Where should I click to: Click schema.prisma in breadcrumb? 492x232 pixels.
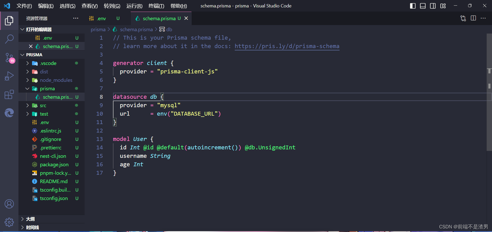point(136,29)
